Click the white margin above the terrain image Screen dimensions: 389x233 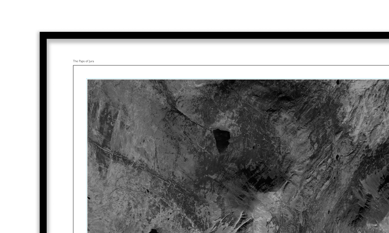tap(228, 72)
